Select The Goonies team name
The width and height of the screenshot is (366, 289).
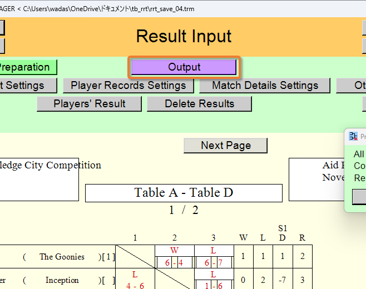(x=62, y=257)
